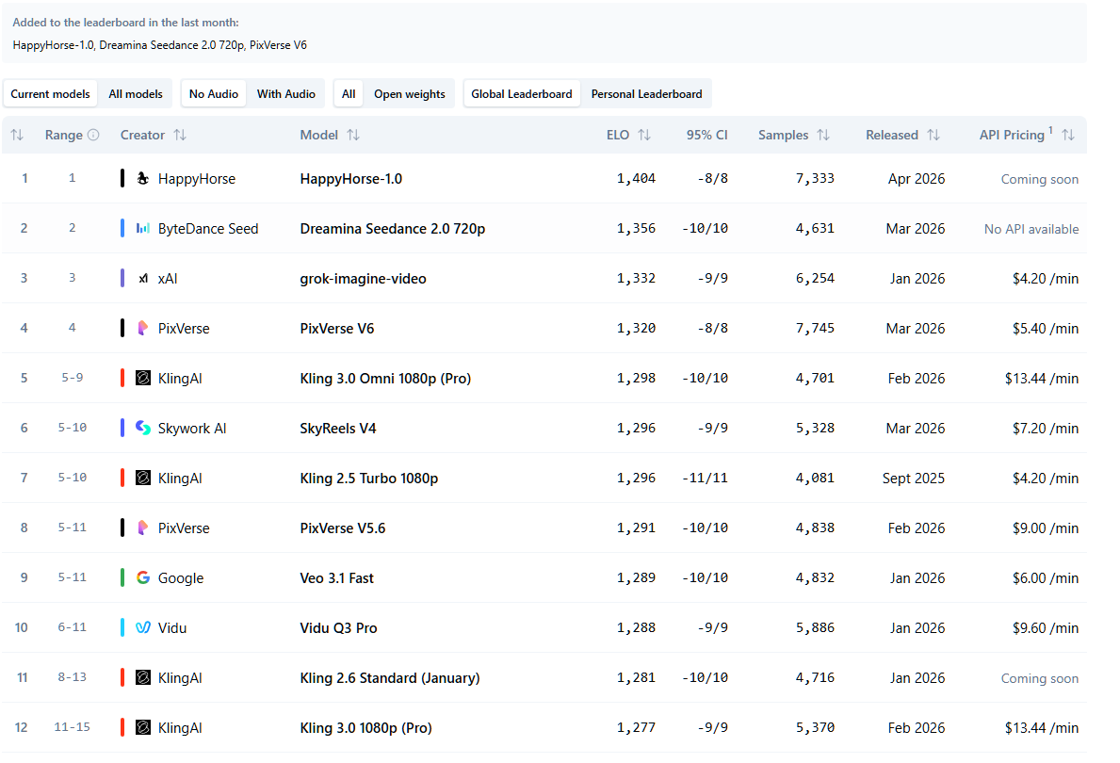1120x763 pixels.
Task: Open the PixVerse V6 model page
Action: 336,329
